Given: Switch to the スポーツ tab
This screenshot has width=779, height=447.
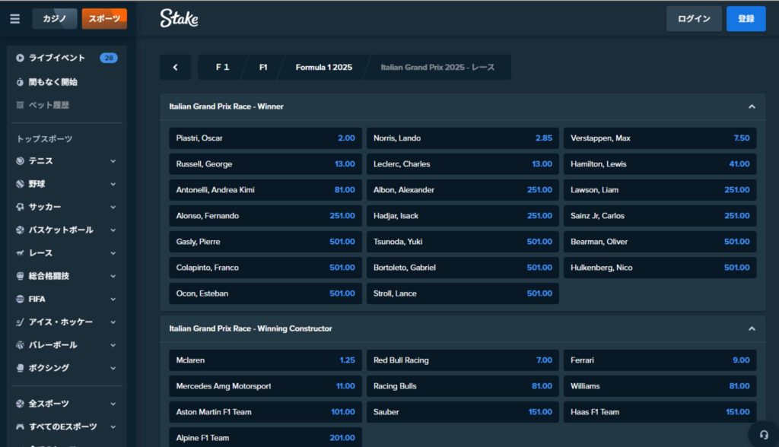Looking at the screenshot, I should [x=104, y=19].
